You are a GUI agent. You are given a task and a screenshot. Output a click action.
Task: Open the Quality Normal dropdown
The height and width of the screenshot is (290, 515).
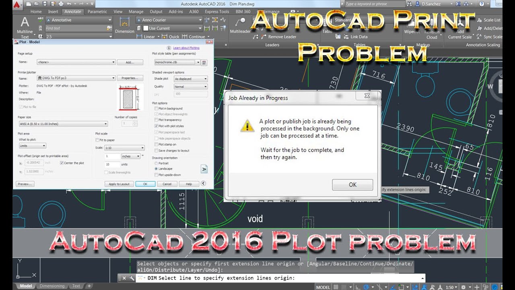pos(191,87)
